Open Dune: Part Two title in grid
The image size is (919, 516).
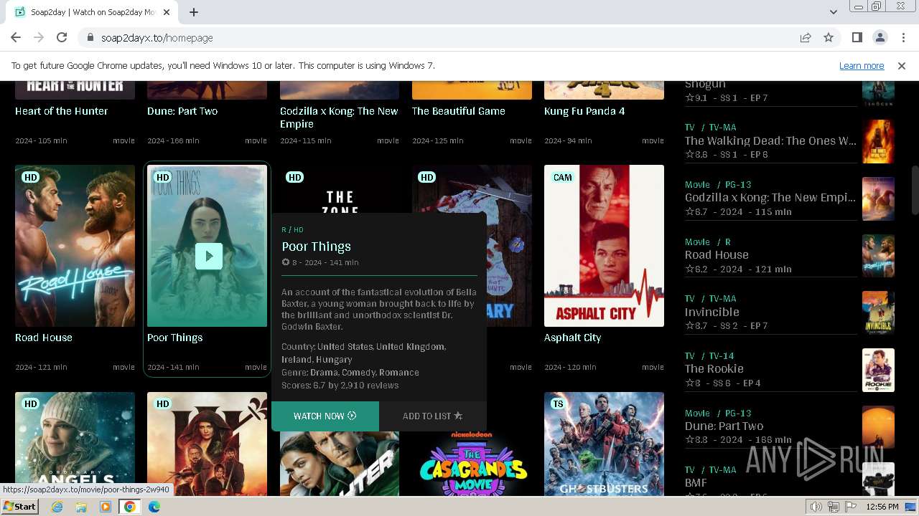(x=182, y=111)
